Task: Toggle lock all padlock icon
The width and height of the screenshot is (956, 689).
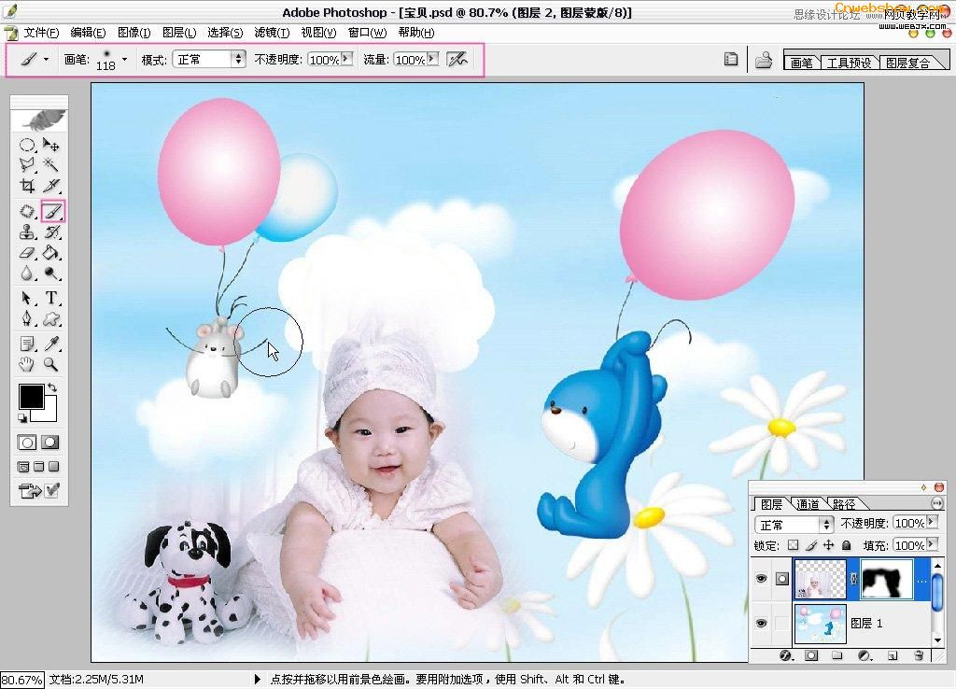Action: pyautogui.click(x=846, y=545)
